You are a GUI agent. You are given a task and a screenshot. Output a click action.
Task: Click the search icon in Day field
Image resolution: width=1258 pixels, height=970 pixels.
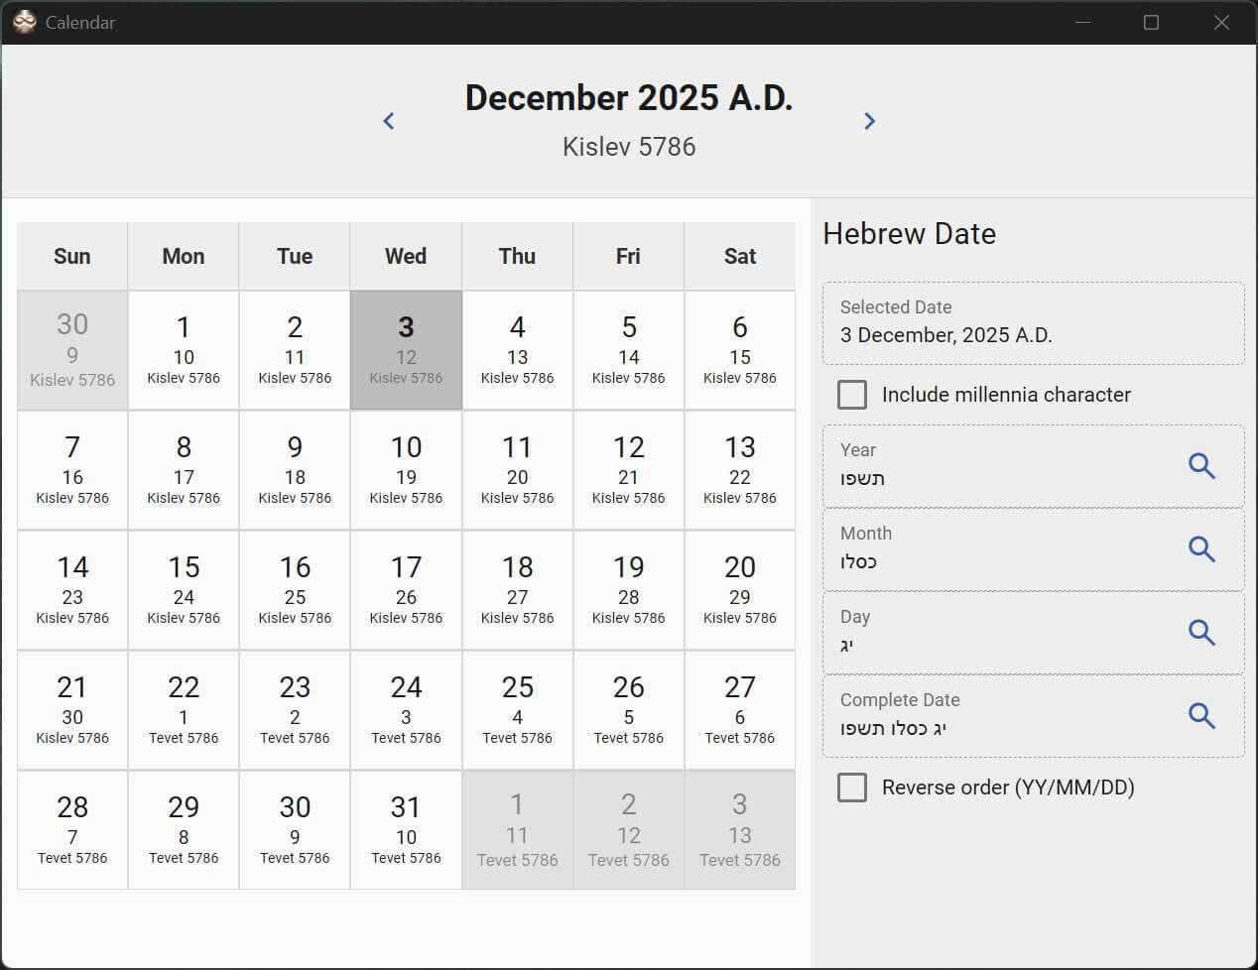point(1201,632)
